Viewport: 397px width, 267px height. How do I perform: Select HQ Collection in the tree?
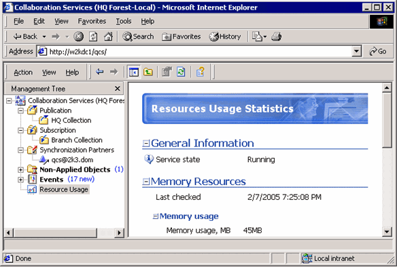click(71, 121)
